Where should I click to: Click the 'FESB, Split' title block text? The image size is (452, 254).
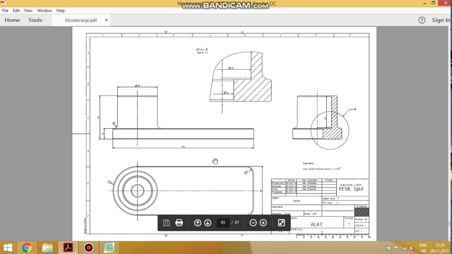351,189
